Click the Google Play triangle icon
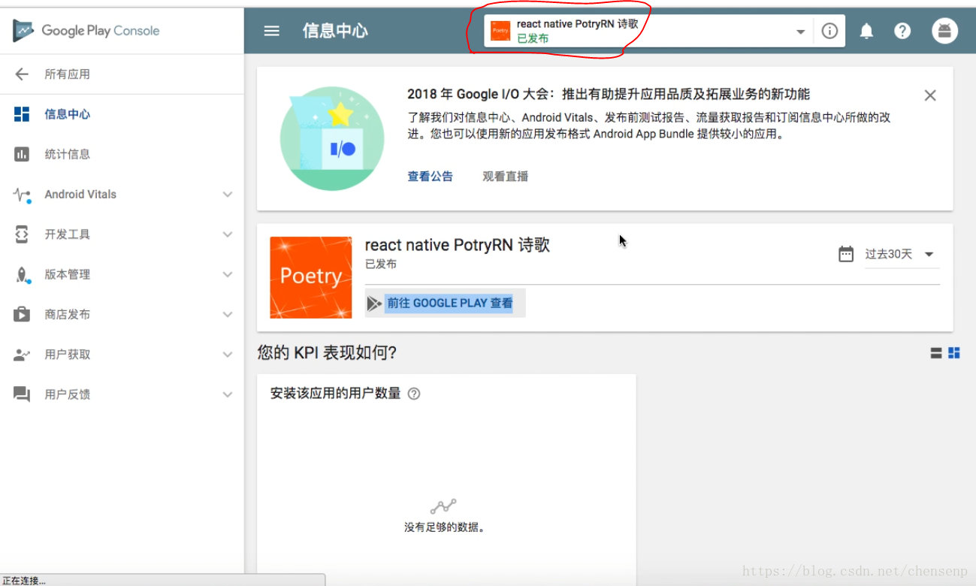976x586 pixels. pyautogui.click(x=374, y=304)
